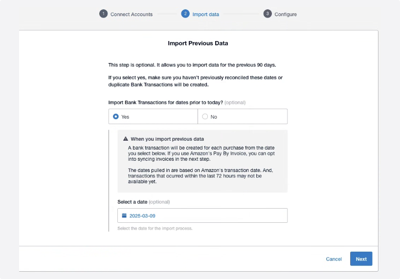Click 'When you import previous data' heading

point(167,139)
